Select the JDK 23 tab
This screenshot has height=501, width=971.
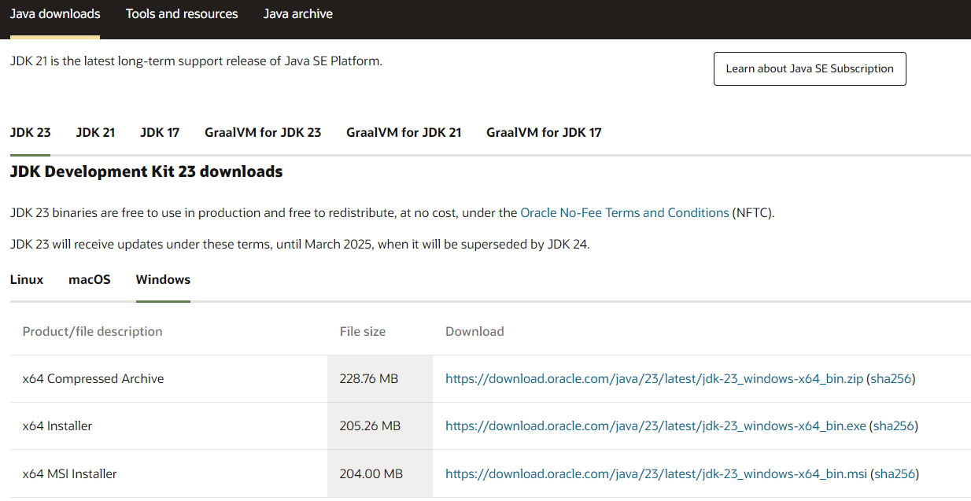tap(31, 133)
